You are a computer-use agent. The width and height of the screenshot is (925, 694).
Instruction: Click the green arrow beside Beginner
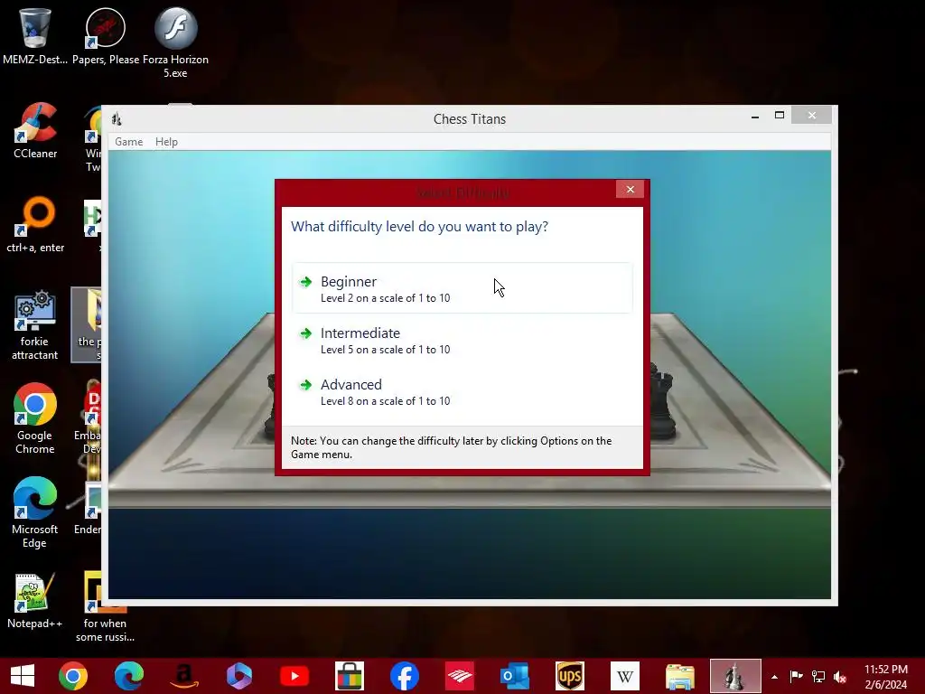pyautogui.click(x=305, y=282)
